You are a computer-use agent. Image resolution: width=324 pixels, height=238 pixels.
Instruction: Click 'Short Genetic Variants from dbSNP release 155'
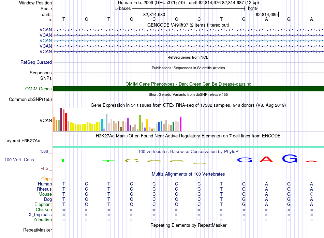[x=188, y=94]
